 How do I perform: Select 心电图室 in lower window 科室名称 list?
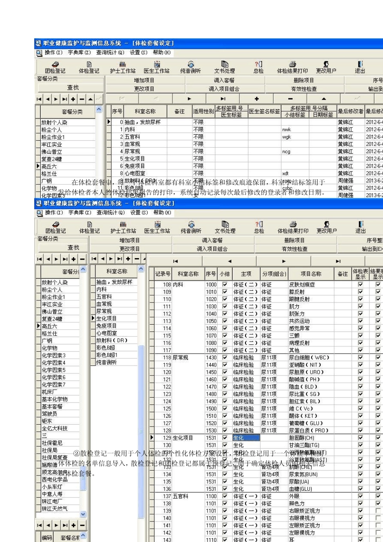(x=106, y=333)
